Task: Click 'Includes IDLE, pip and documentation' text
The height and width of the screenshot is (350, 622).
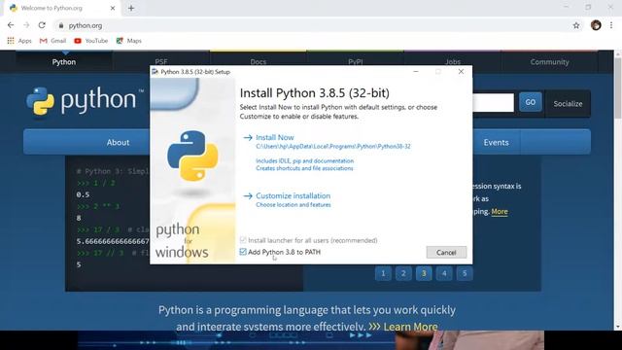Action: (304, 160)
